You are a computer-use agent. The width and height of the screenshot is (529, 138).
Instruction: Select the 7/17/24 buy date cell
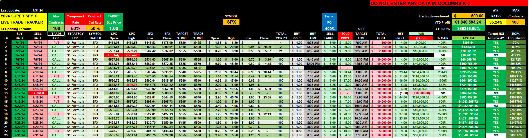(x=19, y=93)
